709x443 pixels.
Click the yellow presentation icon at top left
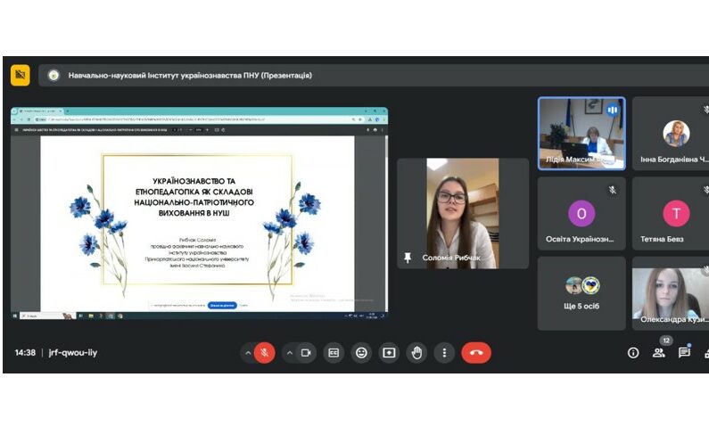pos(20,75)
